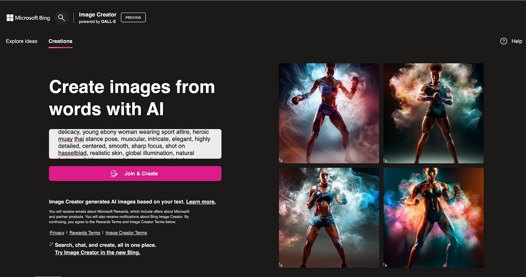Open the Help link
The width and height of the screenshot is (526, 277).
[517, 41]
